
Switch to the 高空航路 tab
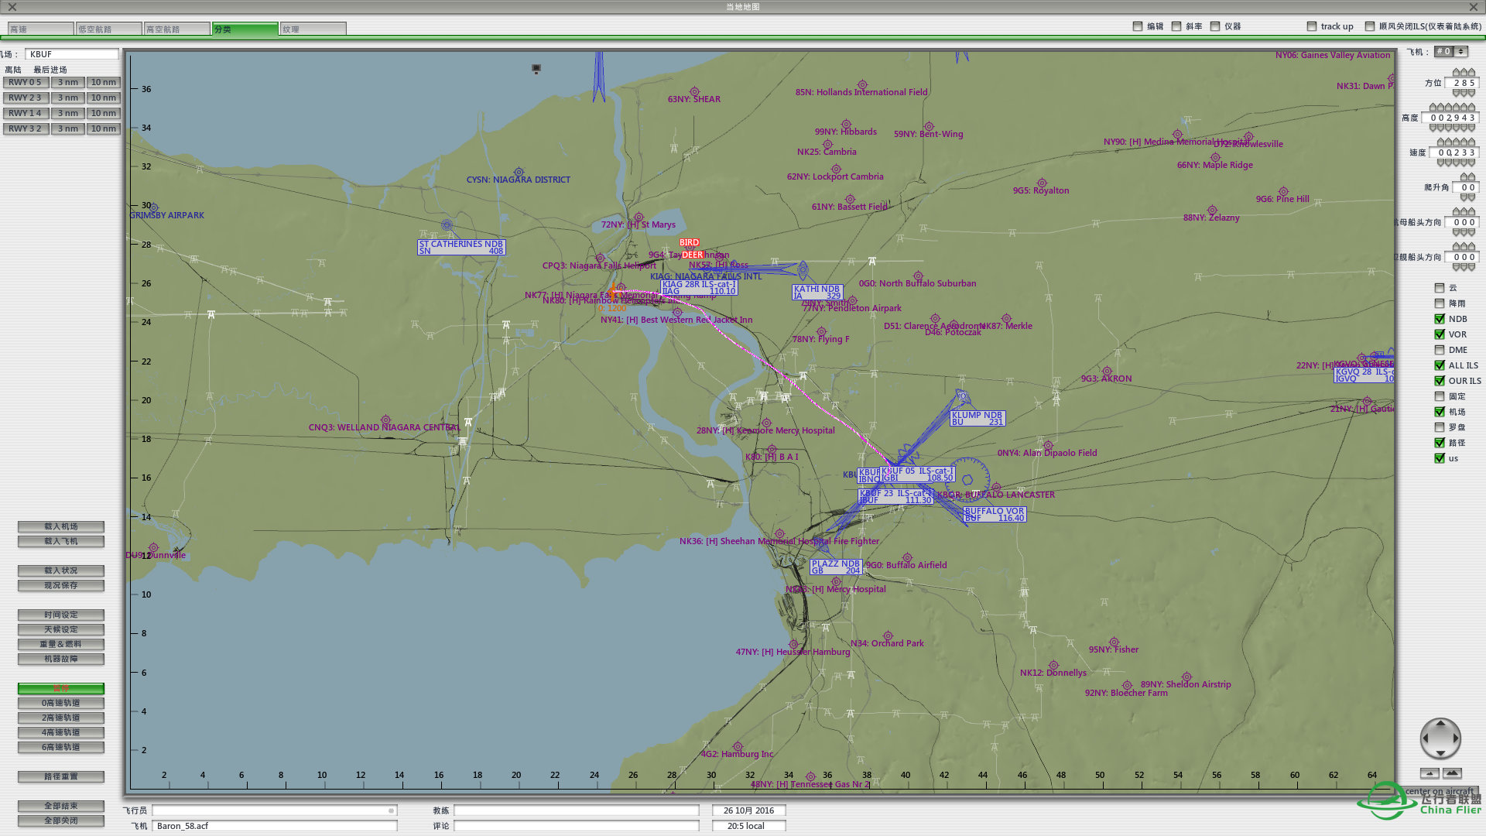pos(176,29)
